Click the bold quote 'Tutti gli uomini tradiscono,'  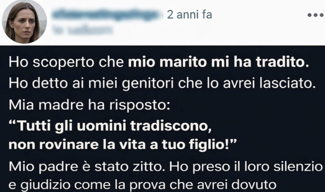pyautogui.click(x=110, y=125)
